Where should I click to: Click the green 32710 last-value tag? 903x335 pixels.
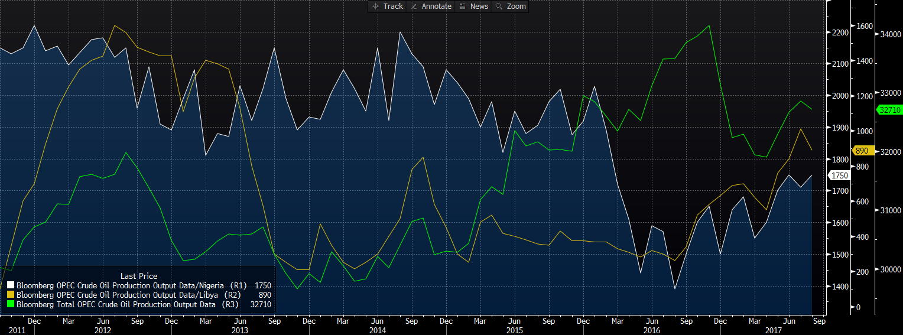tap(889, 110)
